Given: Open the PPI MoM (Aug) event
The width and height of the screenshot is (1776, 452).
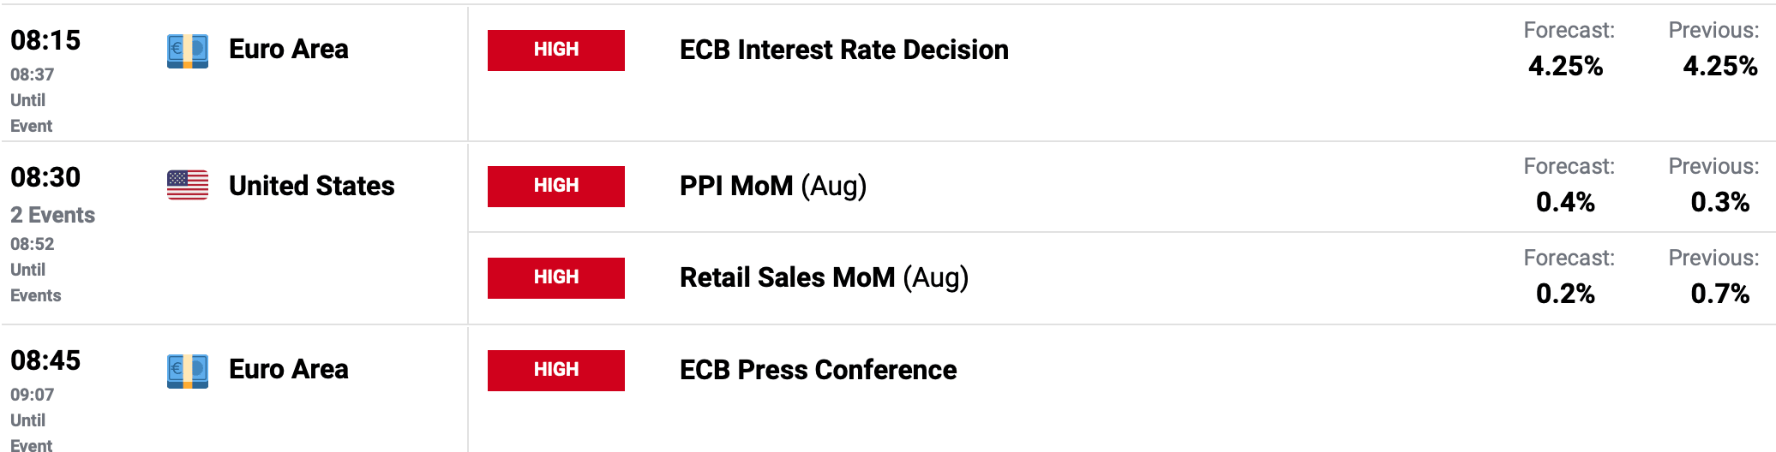Looking at the screenshot, I should coord(772,186).
